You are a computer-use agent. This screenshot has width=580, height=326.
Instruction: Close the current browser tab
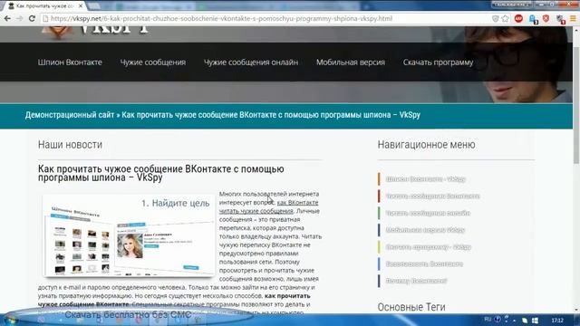pyautogui.click(x=81, y=6)
